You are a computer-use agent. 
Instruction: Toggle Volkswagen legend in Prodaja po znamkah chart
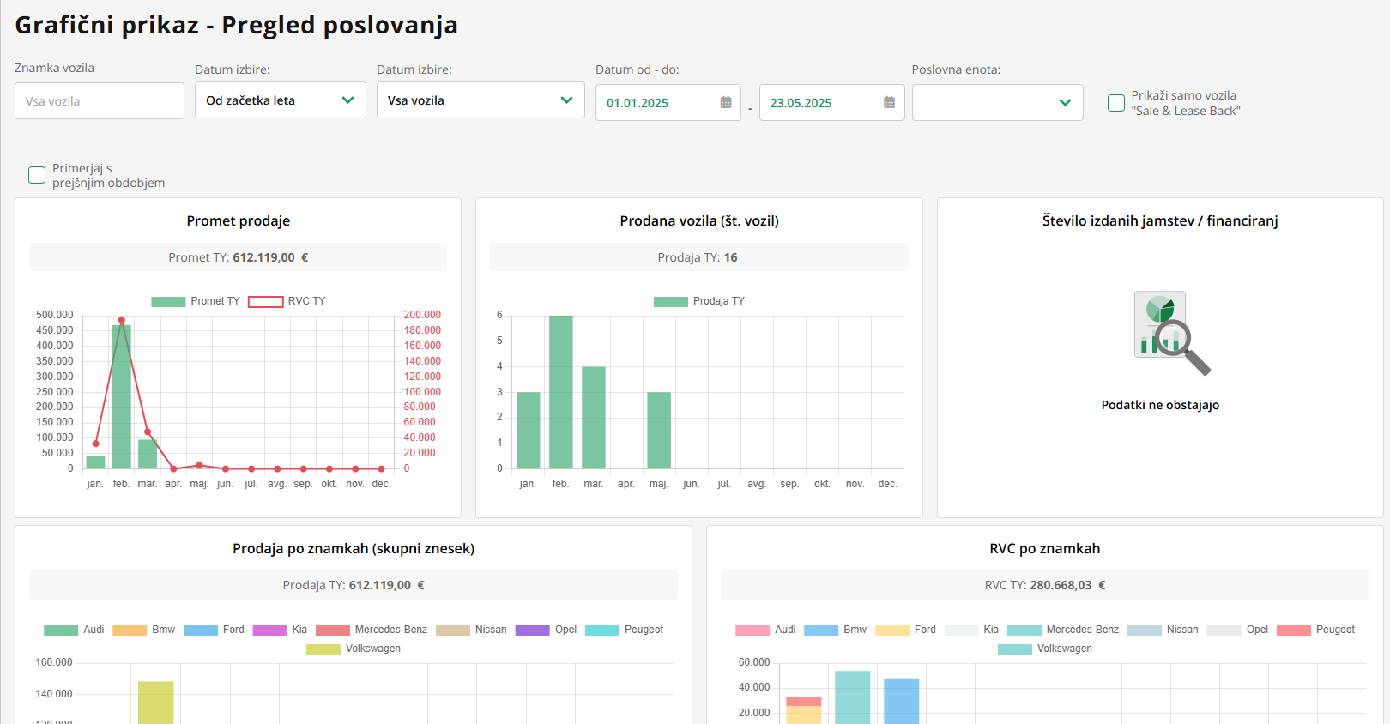click(354, 649)
